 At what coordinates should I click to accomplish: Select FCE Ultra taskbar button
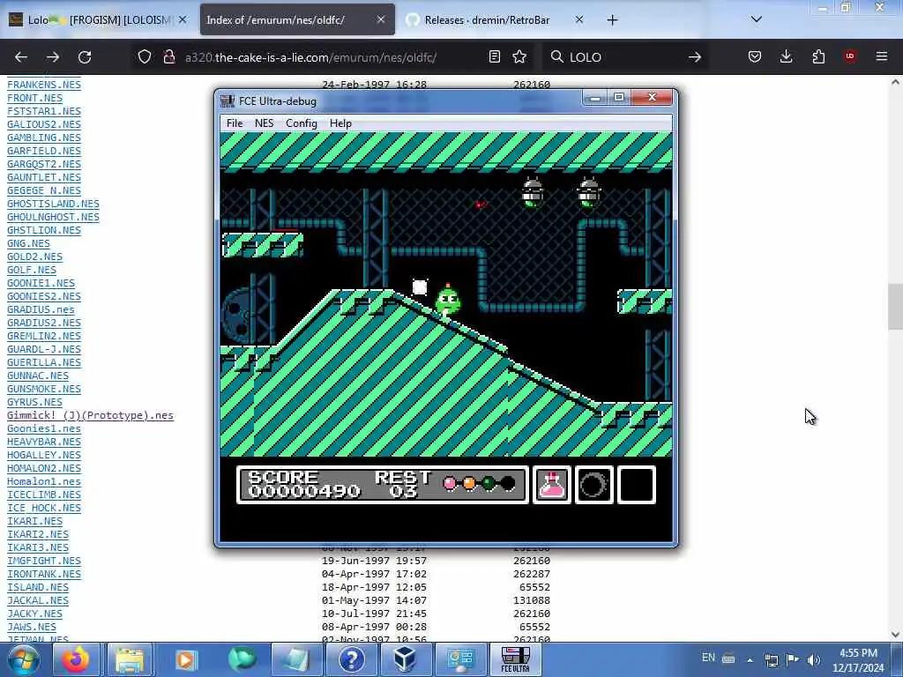pos(515,659)
